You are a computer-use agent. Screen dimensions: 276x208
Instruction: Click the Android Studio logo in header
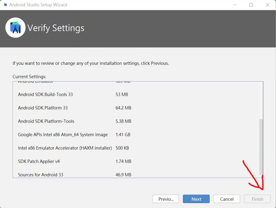pyautogui.click(x=15, y=28)
